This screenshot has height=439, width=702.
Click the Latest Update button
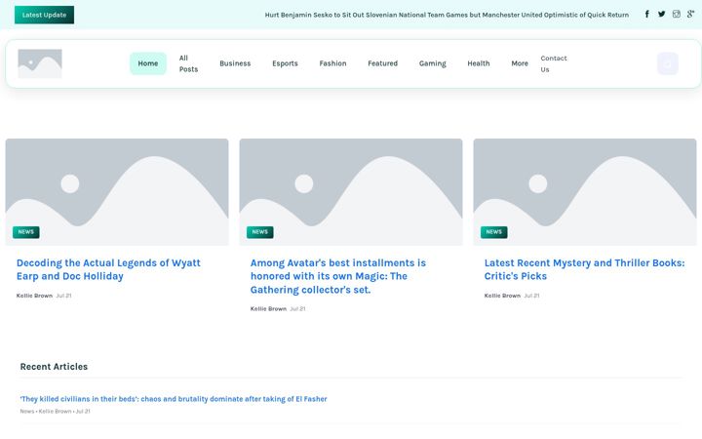click(x=44, y=15)
